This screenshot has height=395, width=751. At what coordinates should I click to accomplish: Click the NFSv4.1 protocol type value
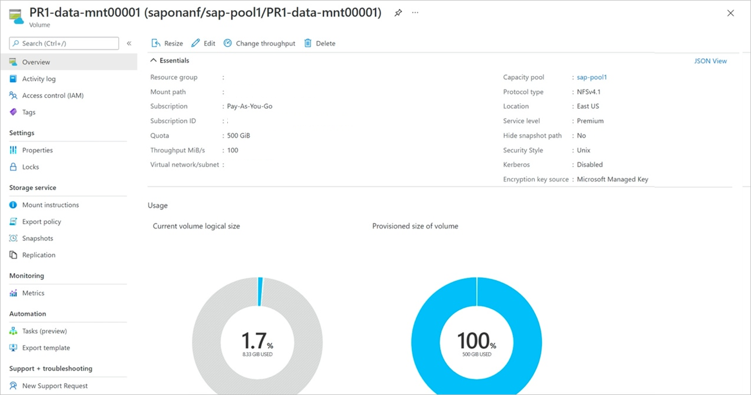[x=588, y=92]
